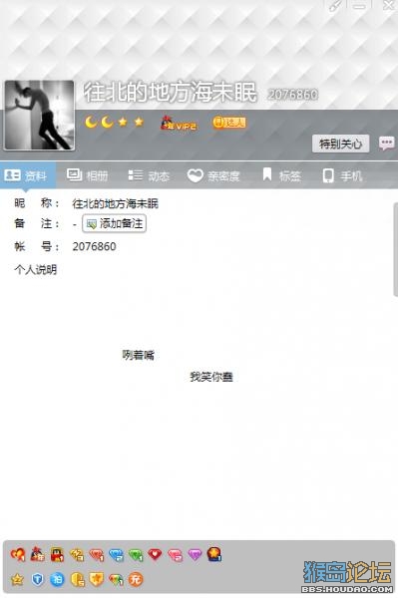Image resolution: width=398 pixels, height=598 pixels.
Task: Click the nickname text beside 昵称
Action: pyautogui.click(x=116, y=203)
